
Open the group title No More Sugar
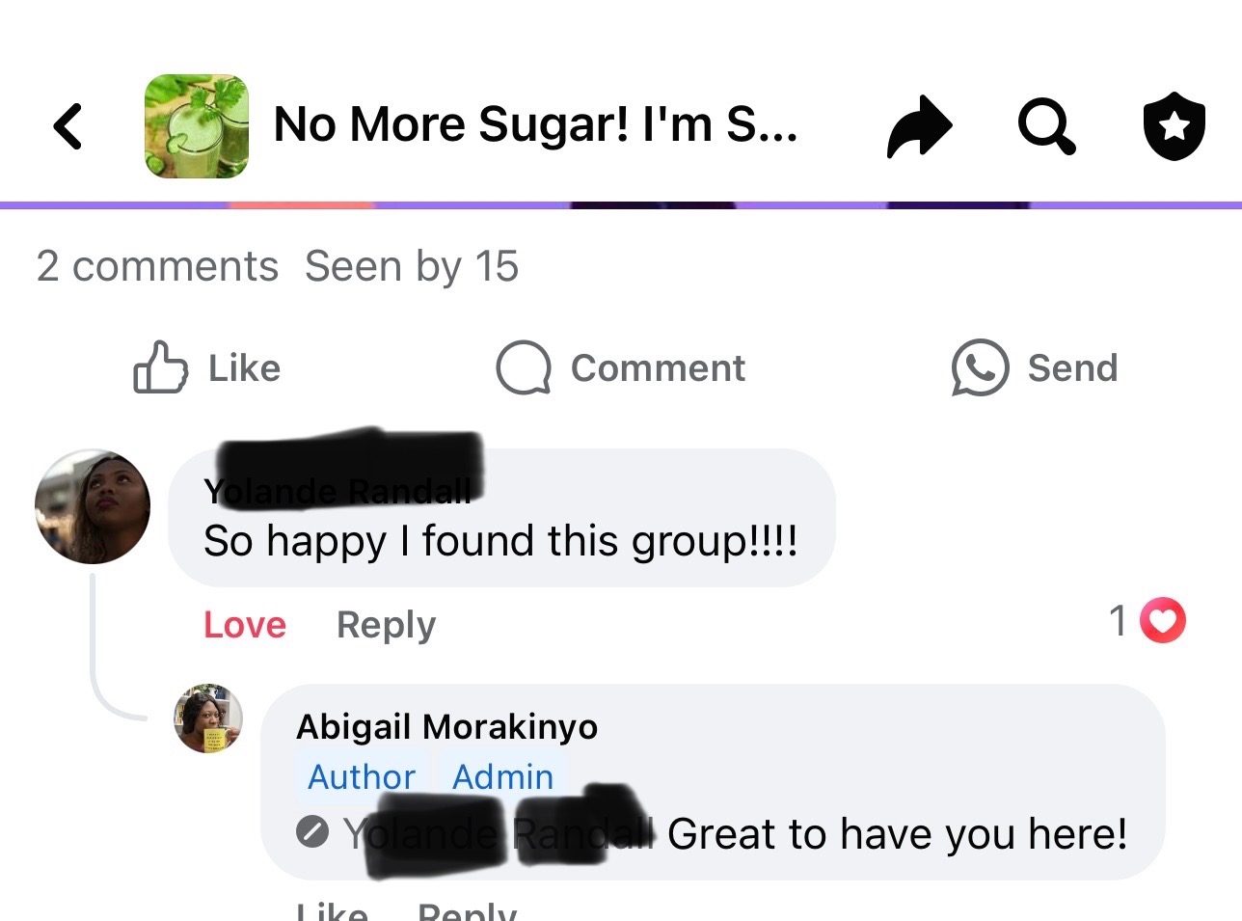(x=535, y=124)
